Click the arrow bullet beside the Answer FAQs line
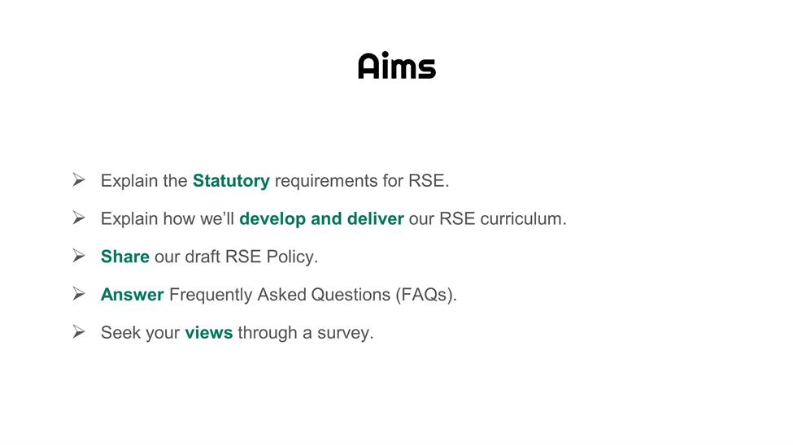 [78, 293]
